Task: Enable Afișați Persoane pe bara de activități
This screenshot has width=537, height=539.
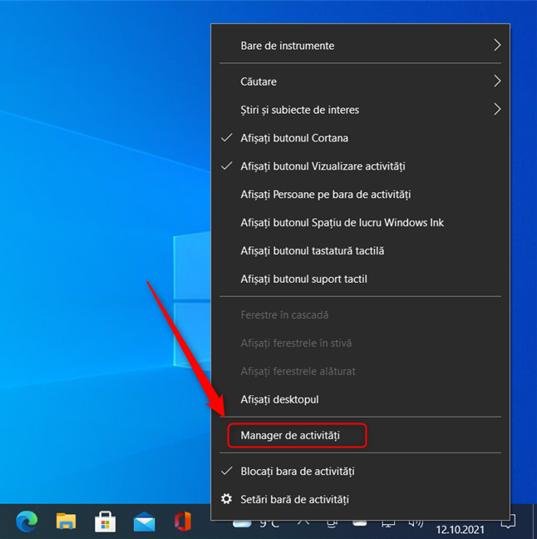Action: point(360,194)
